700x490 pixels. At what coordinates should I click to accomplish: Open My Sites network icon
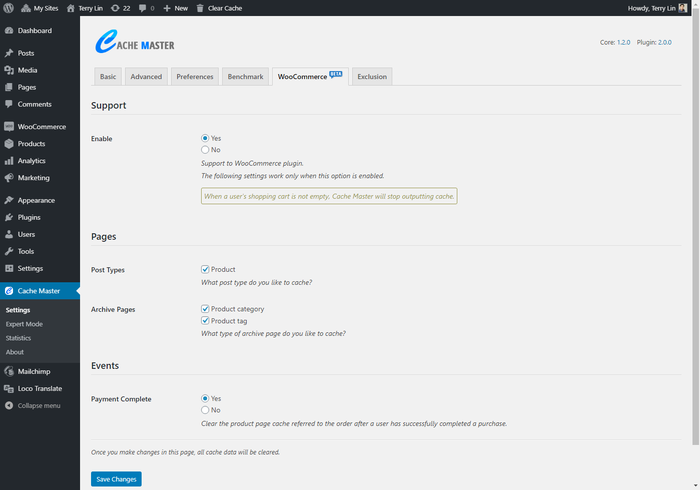(x=26, y=8)
